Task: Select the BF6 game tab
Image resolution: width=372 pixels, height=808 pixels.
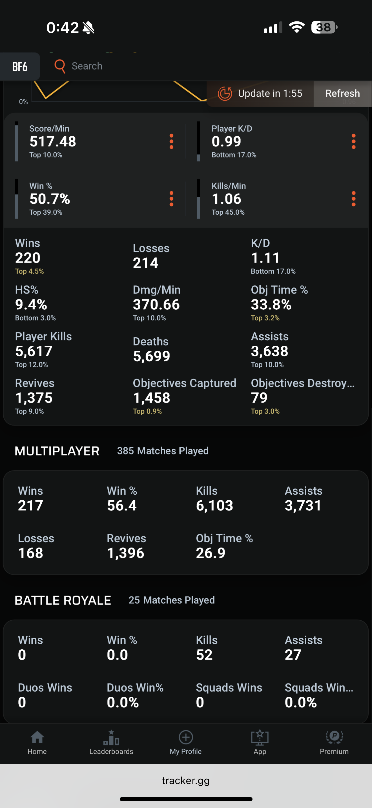Action: [20, 66]
